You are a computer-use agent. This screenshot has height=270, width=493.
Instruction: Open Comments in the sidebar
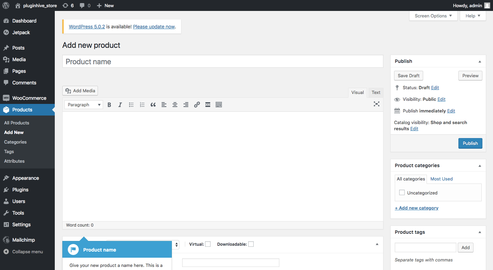tap(27, 83)
